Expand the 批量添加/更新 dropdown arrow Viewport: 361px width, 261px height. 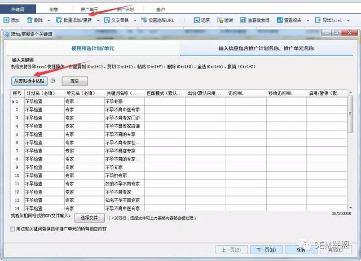click(x=99, y=20)
